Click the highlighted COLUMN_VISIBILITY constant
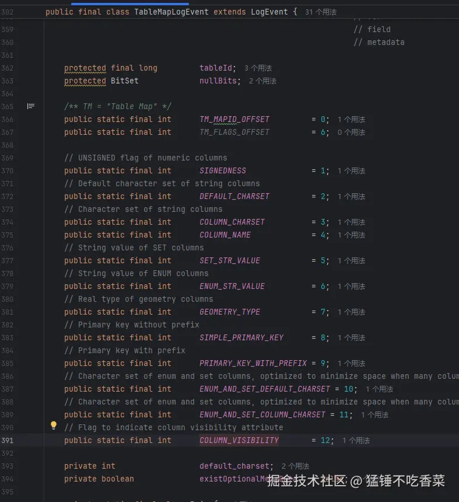This screenshot has width=459, height=502. point(239,441)
